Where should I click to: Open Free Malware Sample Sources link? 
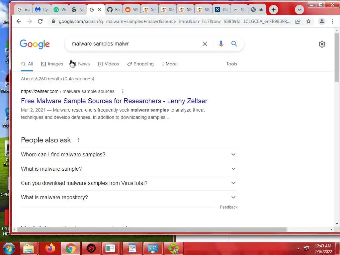114,101
